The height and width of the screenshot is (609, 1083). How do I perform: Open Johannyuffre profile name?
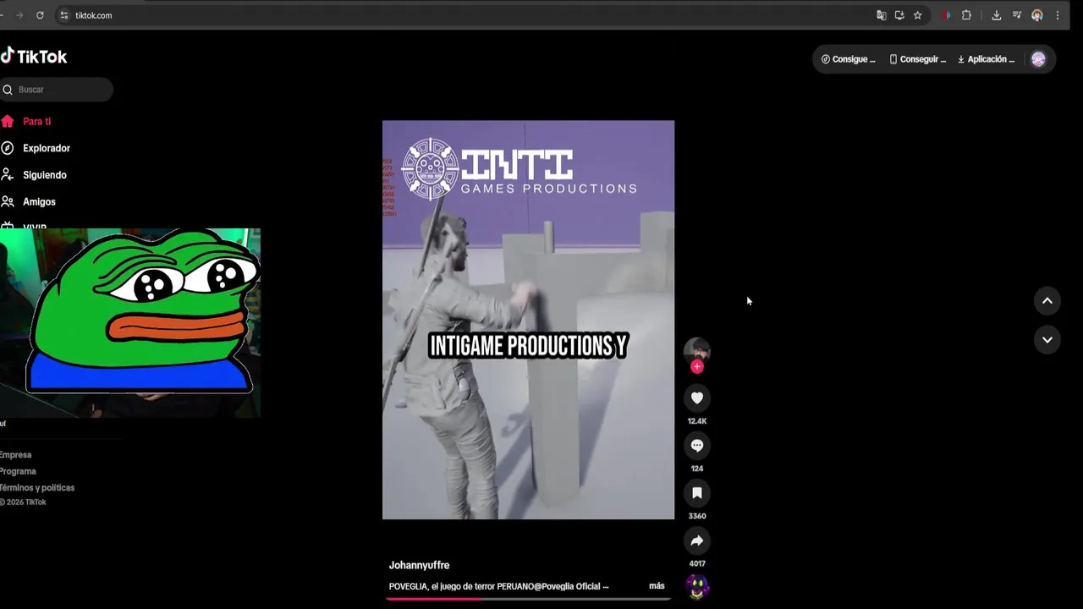(419, 565)
